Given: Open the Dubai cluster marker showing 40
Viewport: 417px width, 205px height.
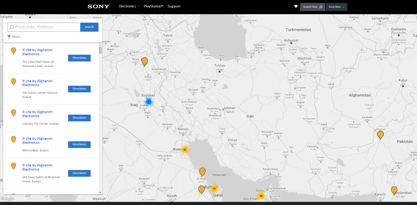Looking at the screenshot, I should click(x=261, y=196).
